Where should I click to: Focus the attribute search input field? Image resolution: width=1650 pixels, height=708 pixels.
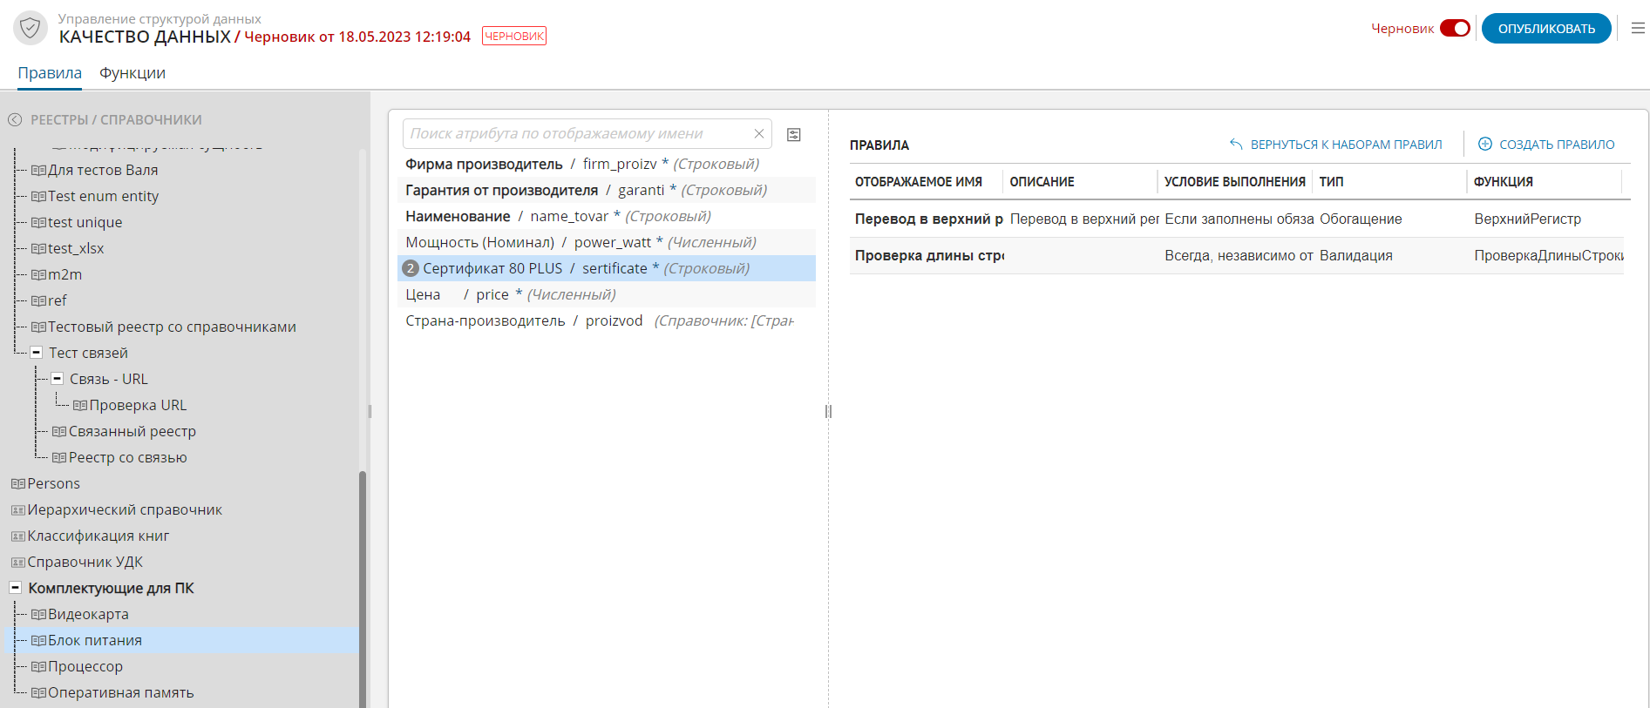(575, 133)
